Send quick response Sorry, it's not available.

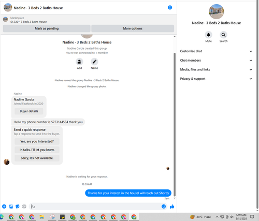point(37,158)
